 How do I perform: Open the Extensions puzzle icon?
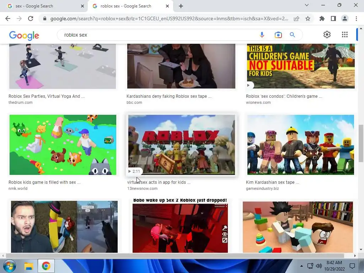(322, 18)
